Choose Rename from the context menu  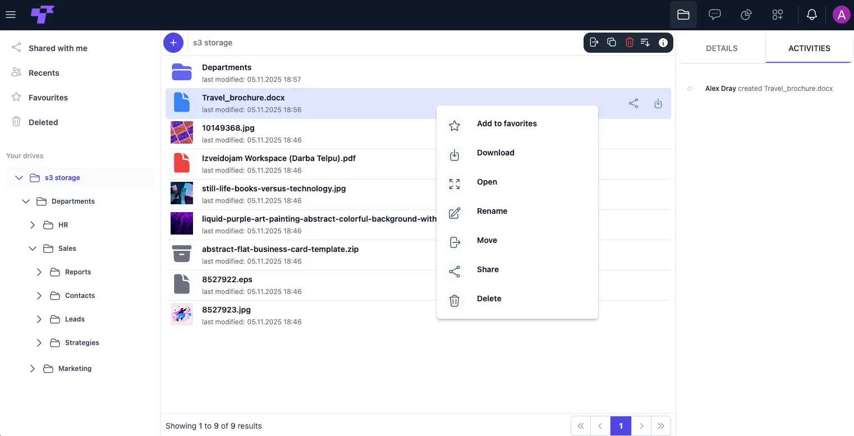click(517, 211)
